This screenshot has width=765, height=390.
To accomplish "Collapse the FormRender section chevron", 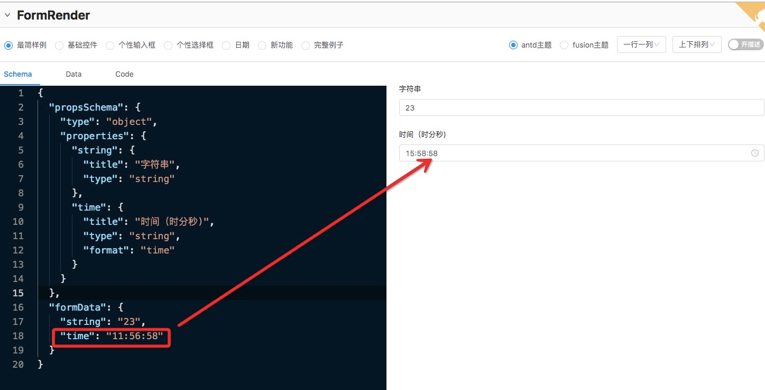I will point(7,15).
